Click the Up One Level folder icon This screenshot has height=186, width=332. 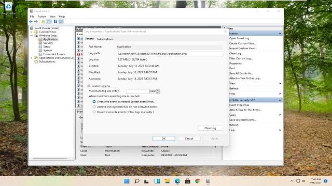(43, 22)
